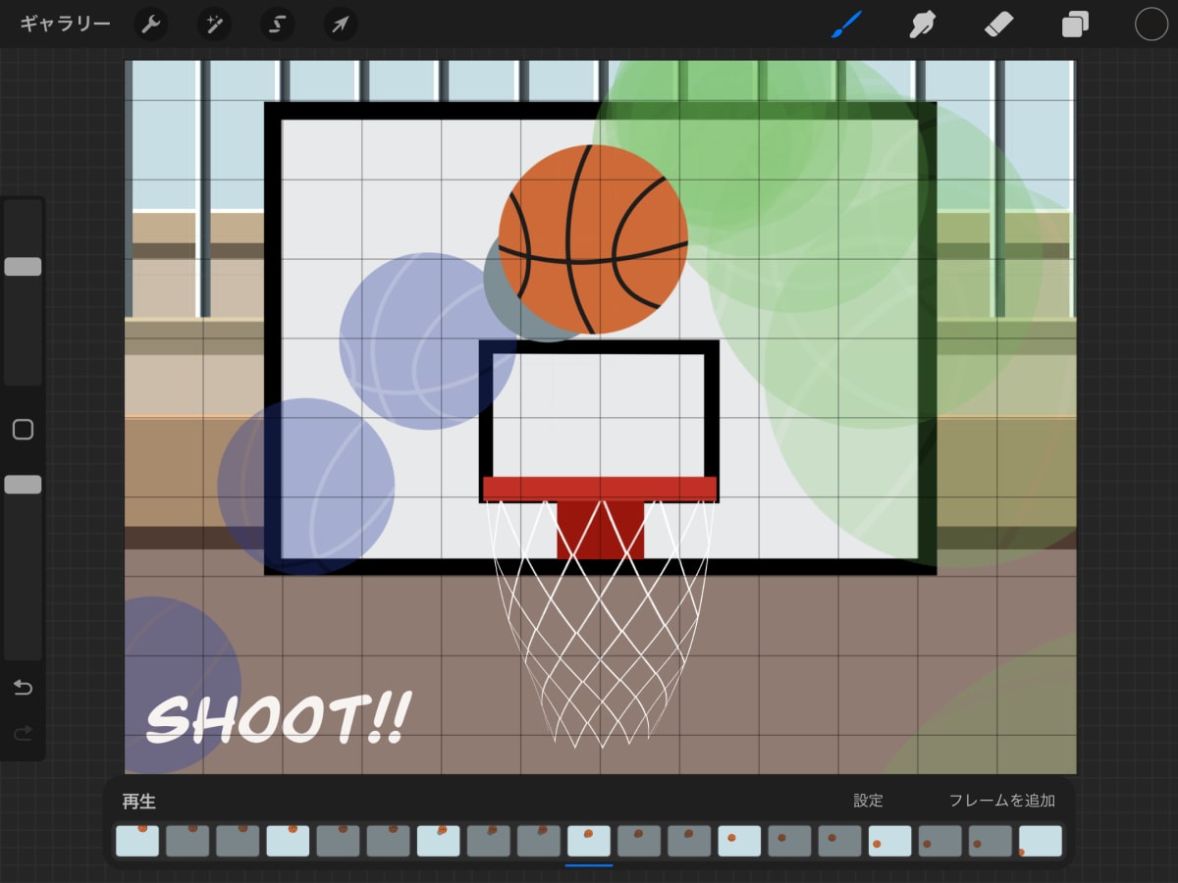This screenshot has width=1178, height=883.
Task: Select the blue-underlined current frame thumbnail
Action: pos(589,841)
